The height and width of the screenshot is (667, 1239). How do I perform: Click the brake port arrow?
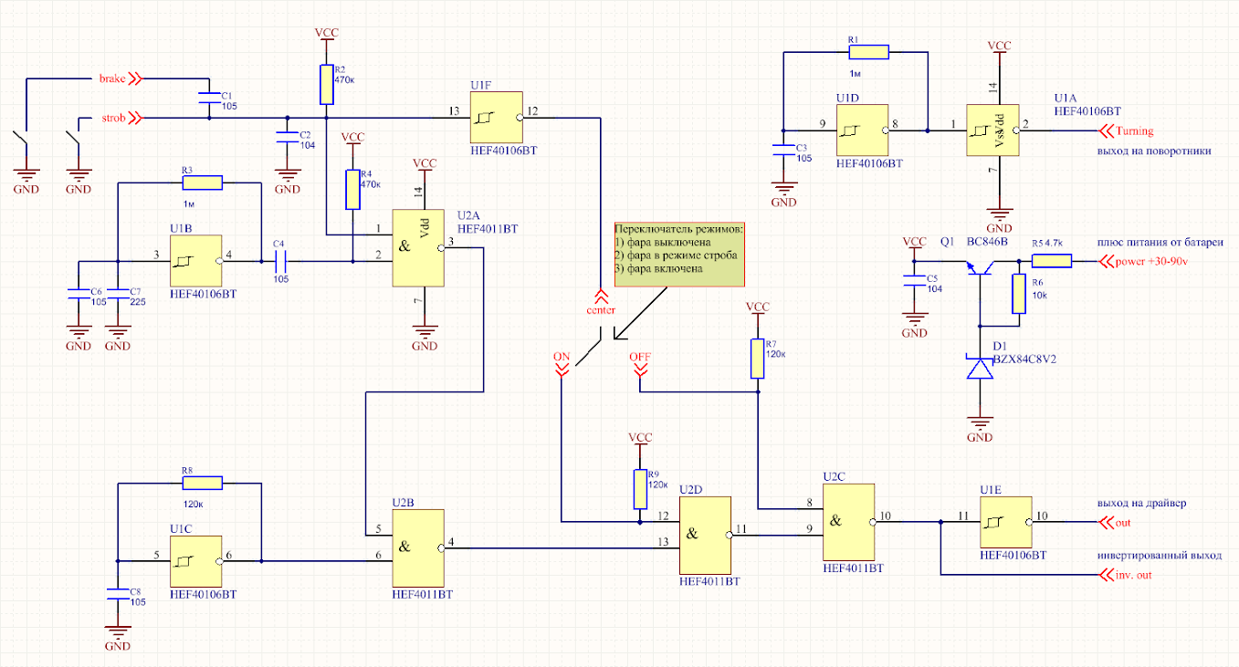pyautogui.click(x=136, y=78)
